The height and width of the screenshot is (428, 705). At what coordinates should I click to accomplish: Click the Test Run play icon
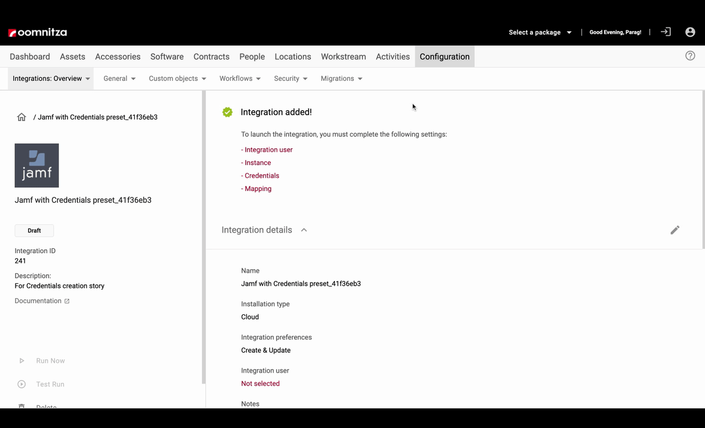click(x=21, y=384)
